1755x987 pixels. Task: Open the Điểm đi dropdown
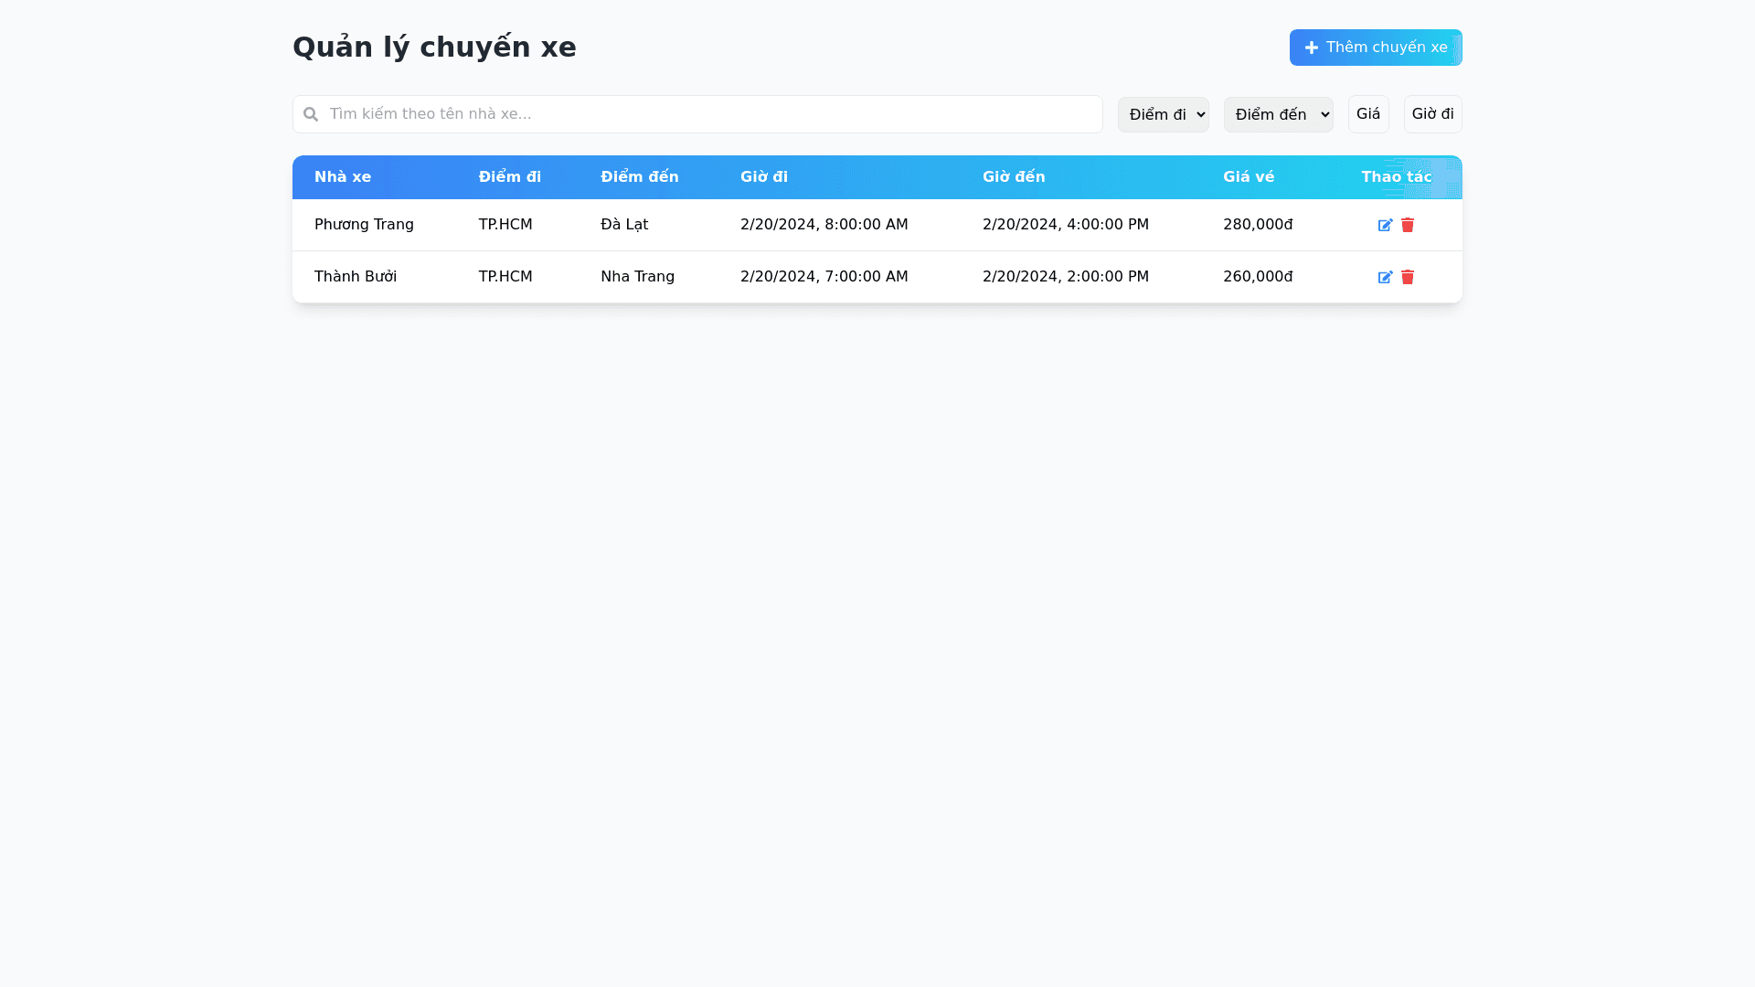pos(1163,114)
